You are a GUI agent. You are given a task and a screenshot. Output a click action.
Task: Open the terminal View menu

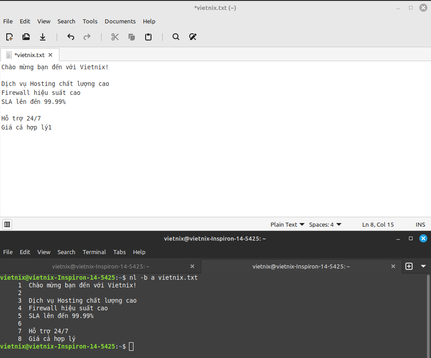click(44, 252)
